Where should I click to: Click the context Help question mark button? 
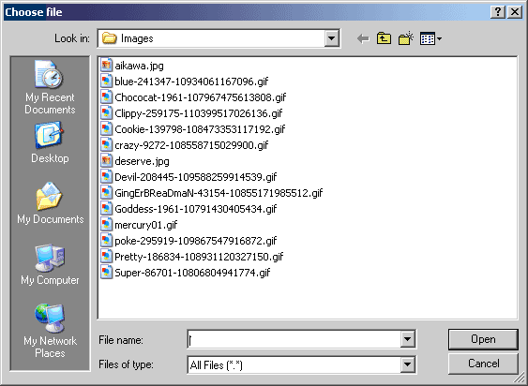(498, 12)
